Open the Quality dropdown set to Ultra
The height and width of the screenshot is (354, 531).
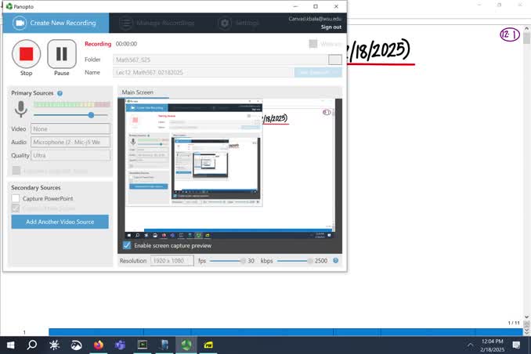click(70, 155)
